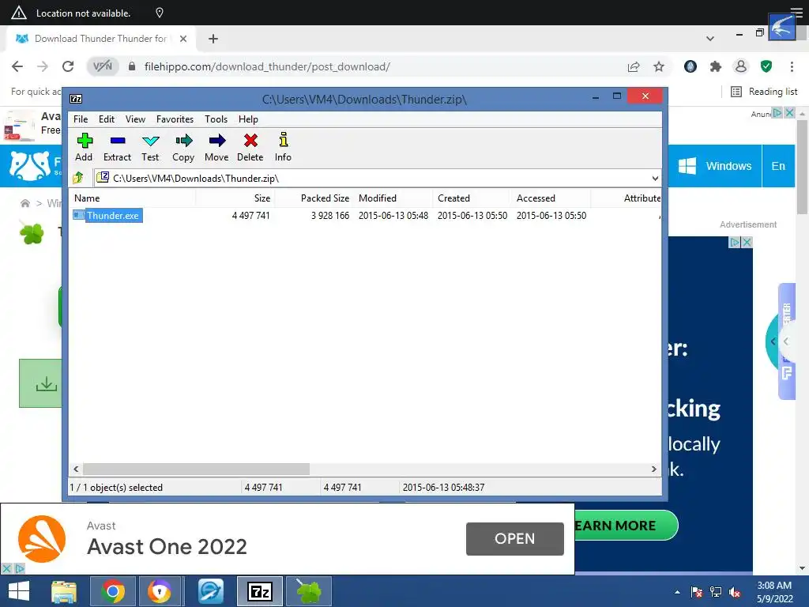Click the scroll right arrow in 7-Zip list
The image size is (809, 607).
pos(653,469)
